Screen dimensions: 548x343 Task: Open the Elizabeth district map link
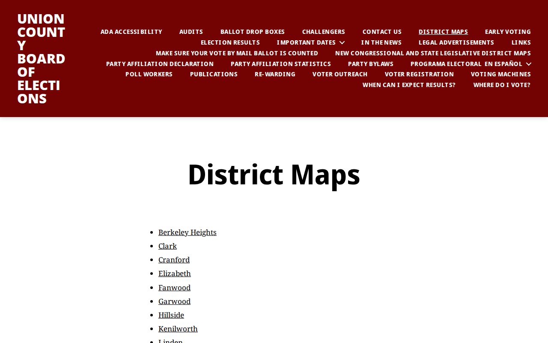point(175,274)
